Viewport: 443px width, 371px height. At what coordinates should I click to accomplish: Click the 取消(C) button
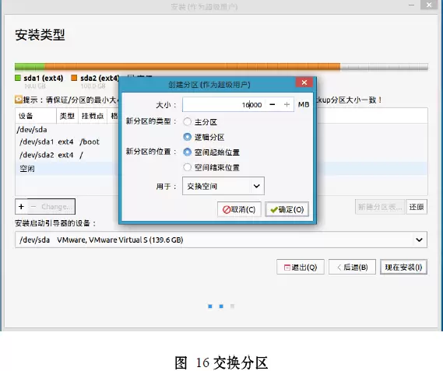(239, 209)
